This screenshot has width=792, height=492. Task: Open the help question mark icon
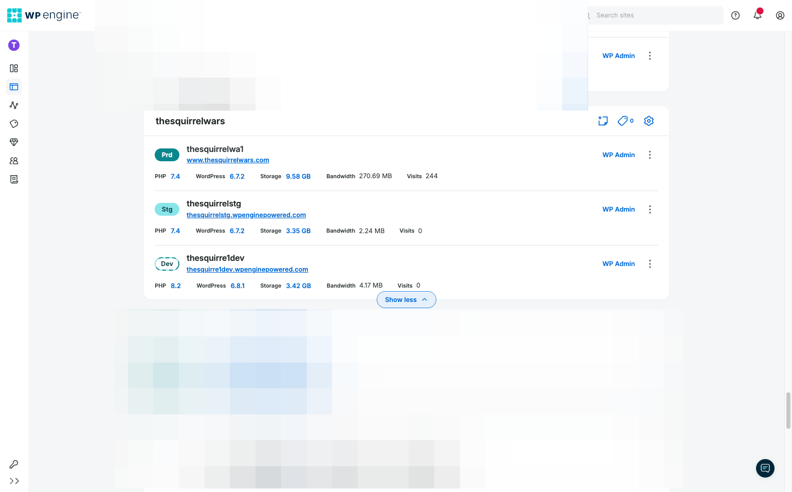click(735, 15)
